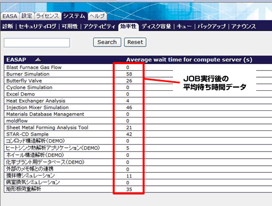Select the Butterfly Valve row

(x=138, y=80)
